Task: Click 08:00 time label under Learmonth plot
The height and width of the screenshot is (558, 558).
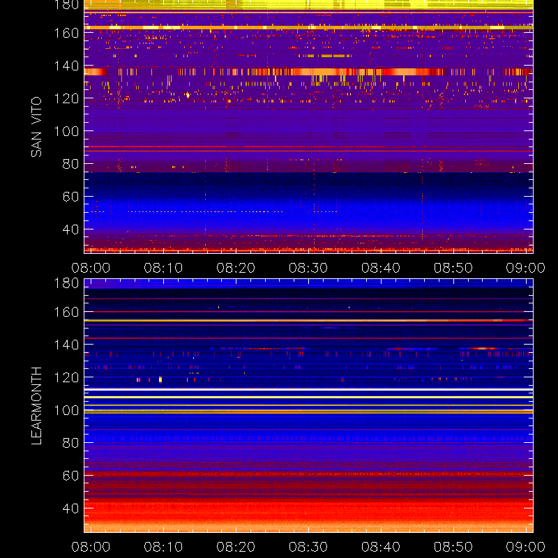Action: click(x=91, y=547)
